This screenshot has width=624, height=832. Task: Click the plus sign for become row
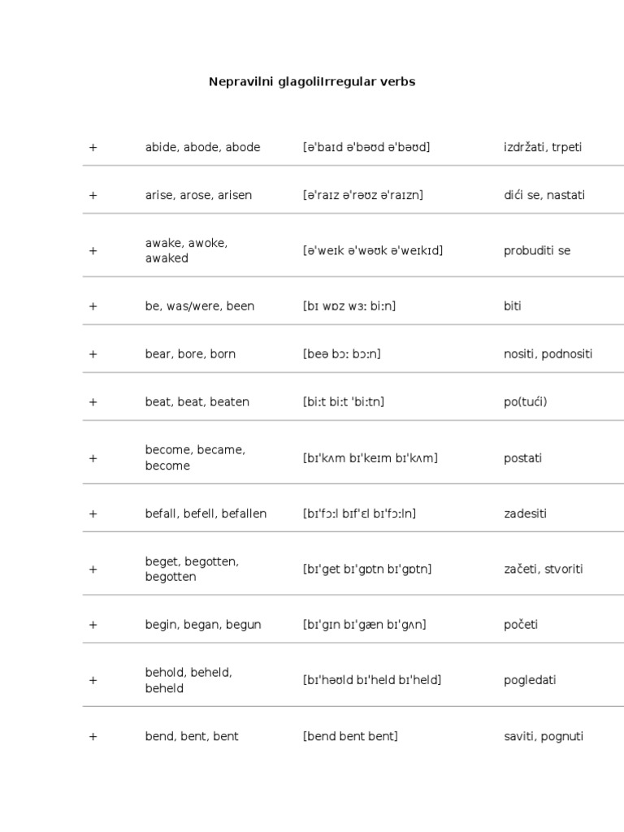click(x=93, y=458)
